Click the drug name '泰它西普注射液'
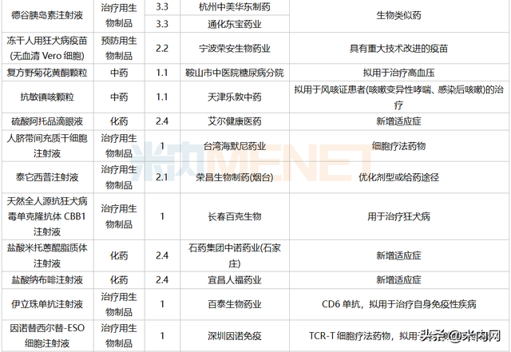This screenshot has height=352, width=511. [x=47, y=177]
